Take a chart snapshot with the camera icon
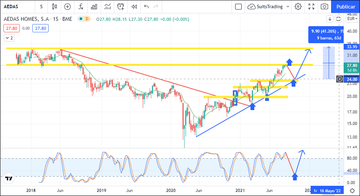360x196 pixels. coord(324,7)
